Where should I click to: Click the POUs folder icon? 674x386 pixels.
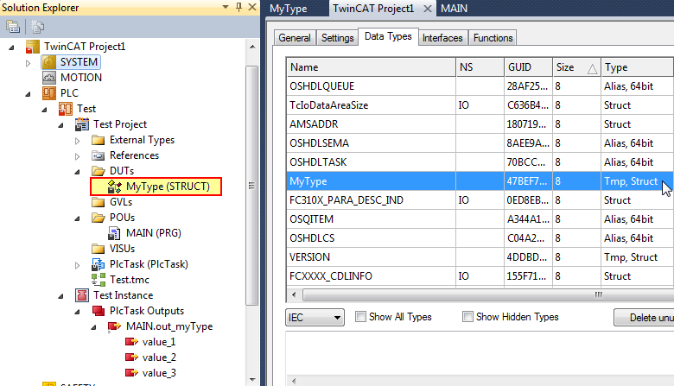point(98,218)
